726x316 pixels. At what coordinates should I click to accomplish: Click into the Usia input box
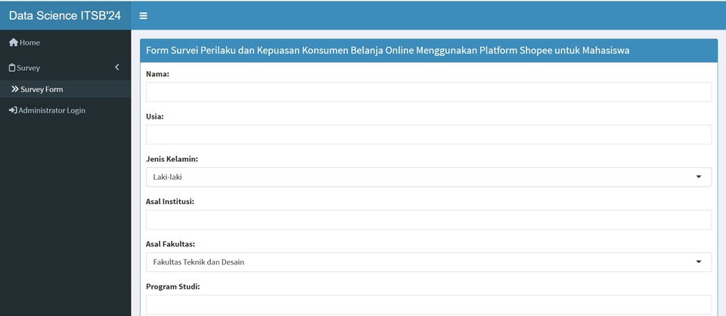click(x=428, y=135)
